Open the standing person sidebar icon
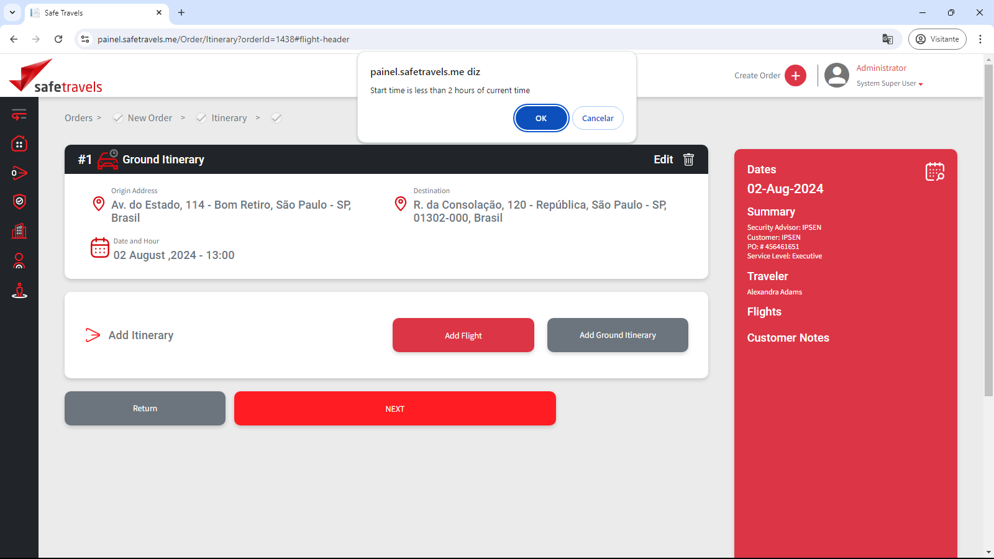994x559 pixels. click(19, 290)
